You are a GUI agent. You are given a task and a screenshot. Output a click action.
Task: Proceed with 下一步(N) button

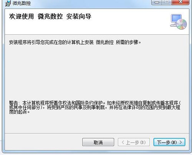tap(169, 142)
